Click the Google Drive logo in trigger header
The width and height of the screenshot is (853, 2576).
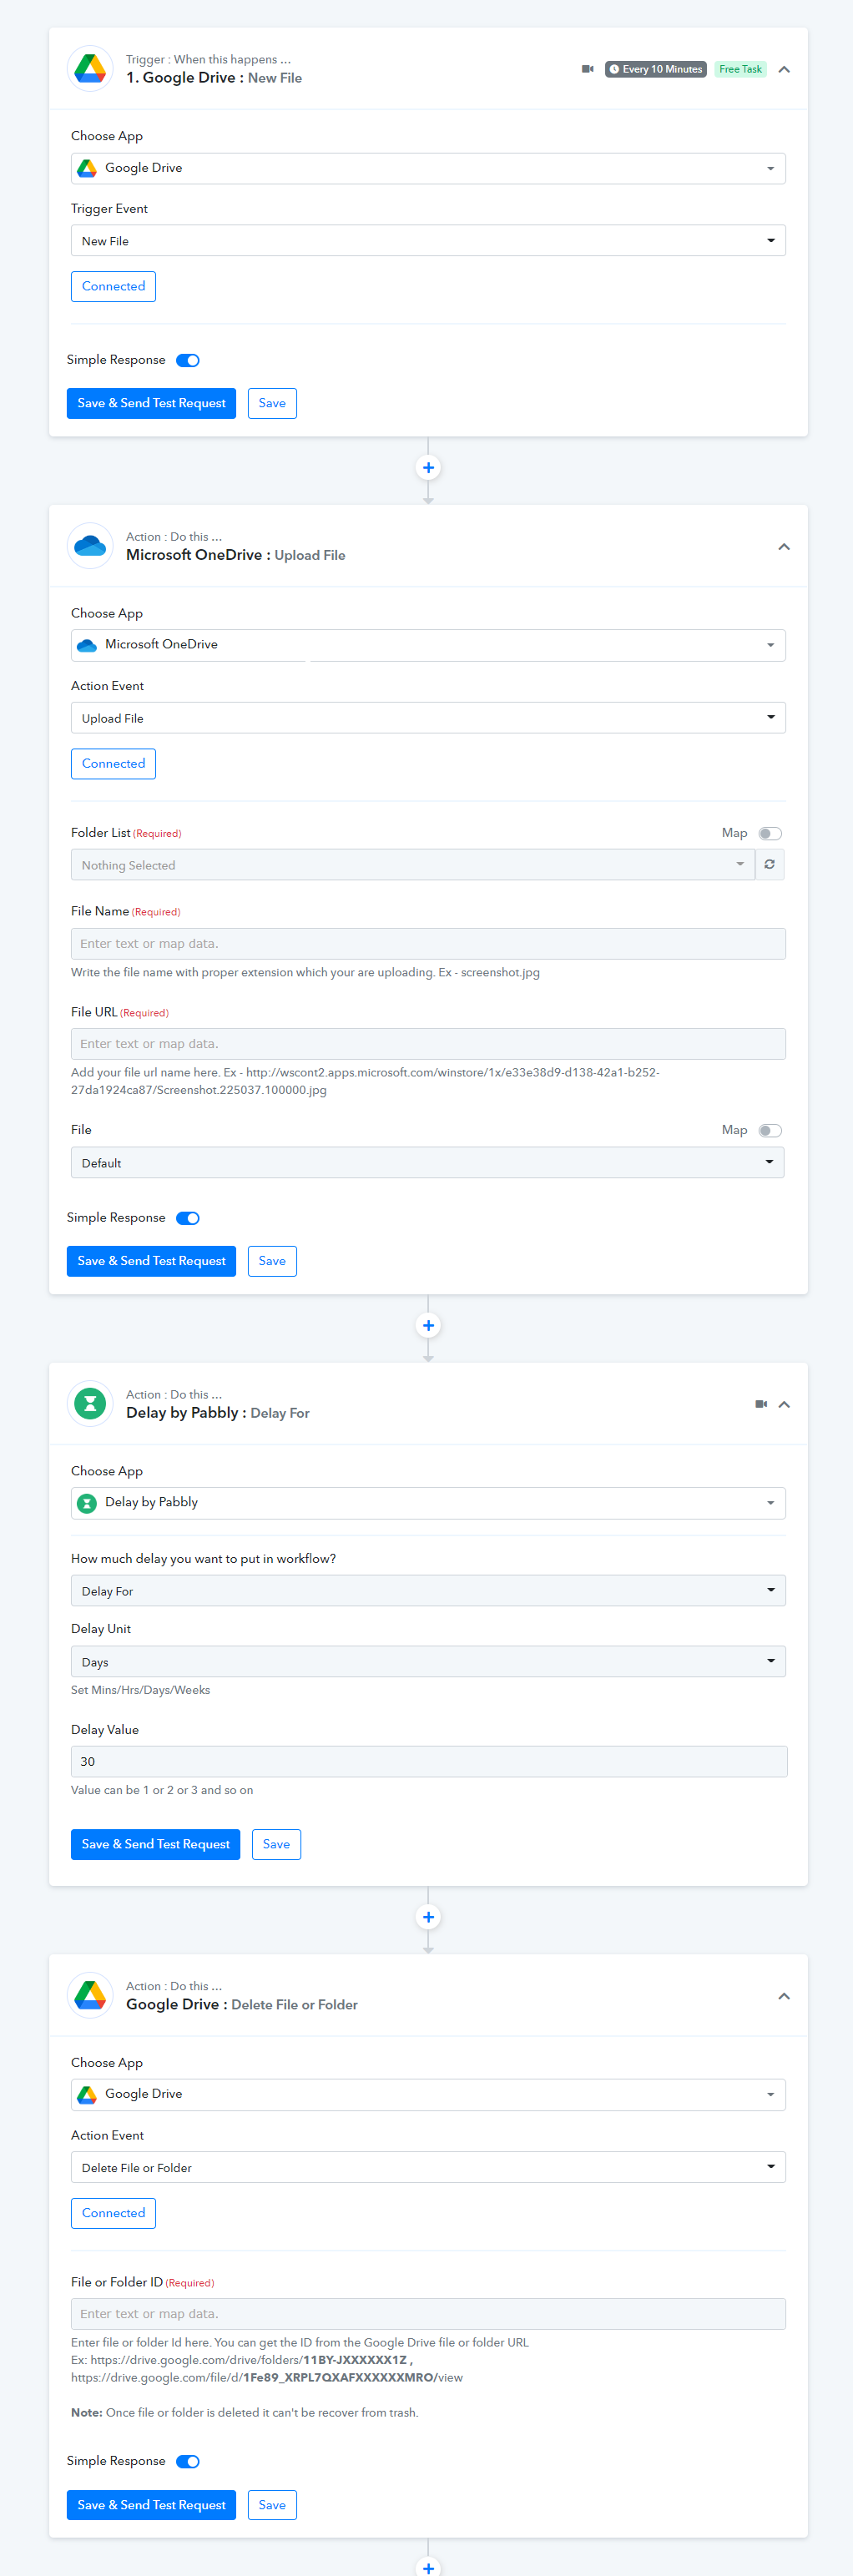90,69
